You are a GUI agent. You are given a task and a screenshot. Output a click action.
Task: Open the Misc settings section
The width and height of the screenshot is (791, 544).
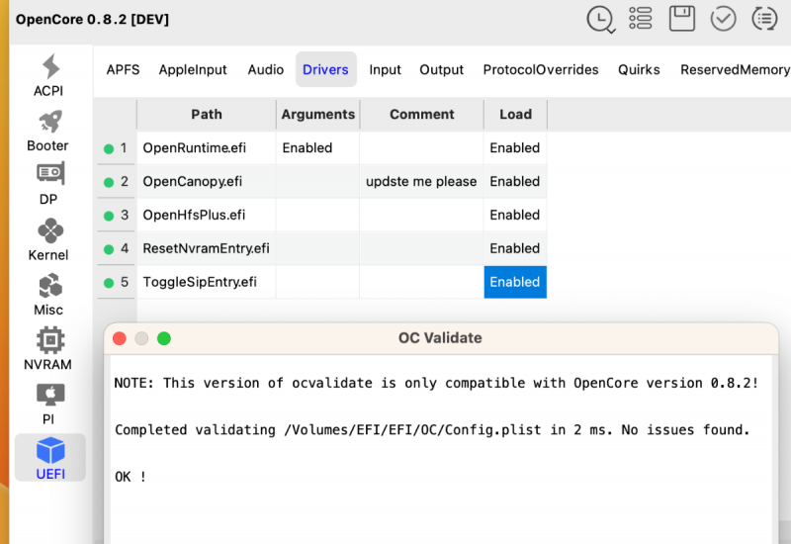click(48, 295)
